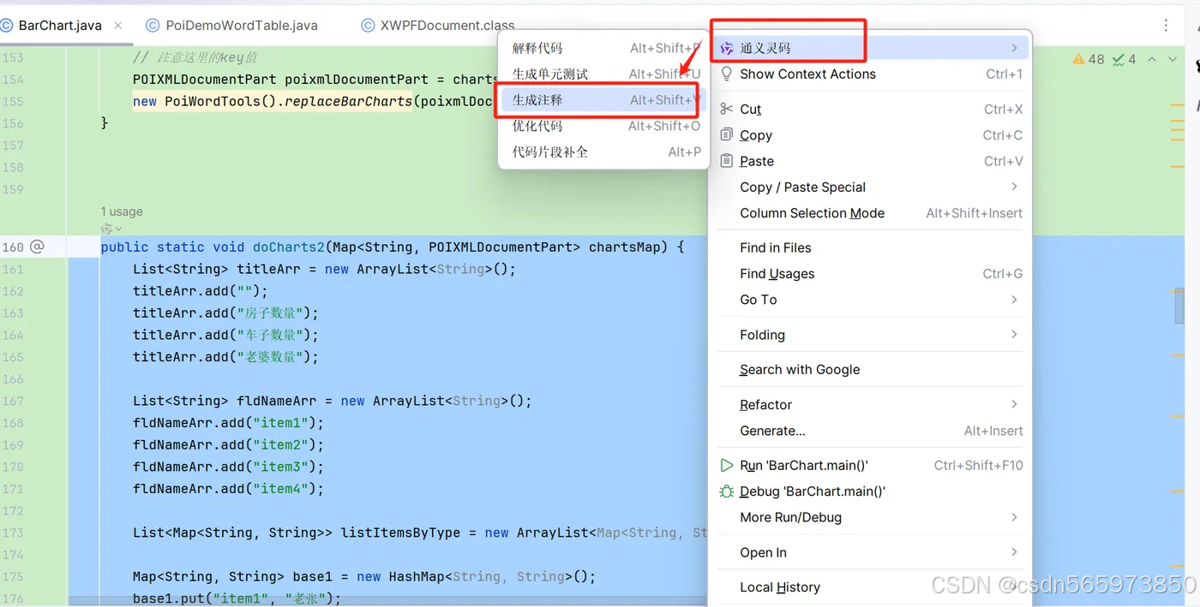This screenshot has height=607, width=1200.
Task: Expand the Open In submenu arrow
Action: click(x=1014, y=552)
